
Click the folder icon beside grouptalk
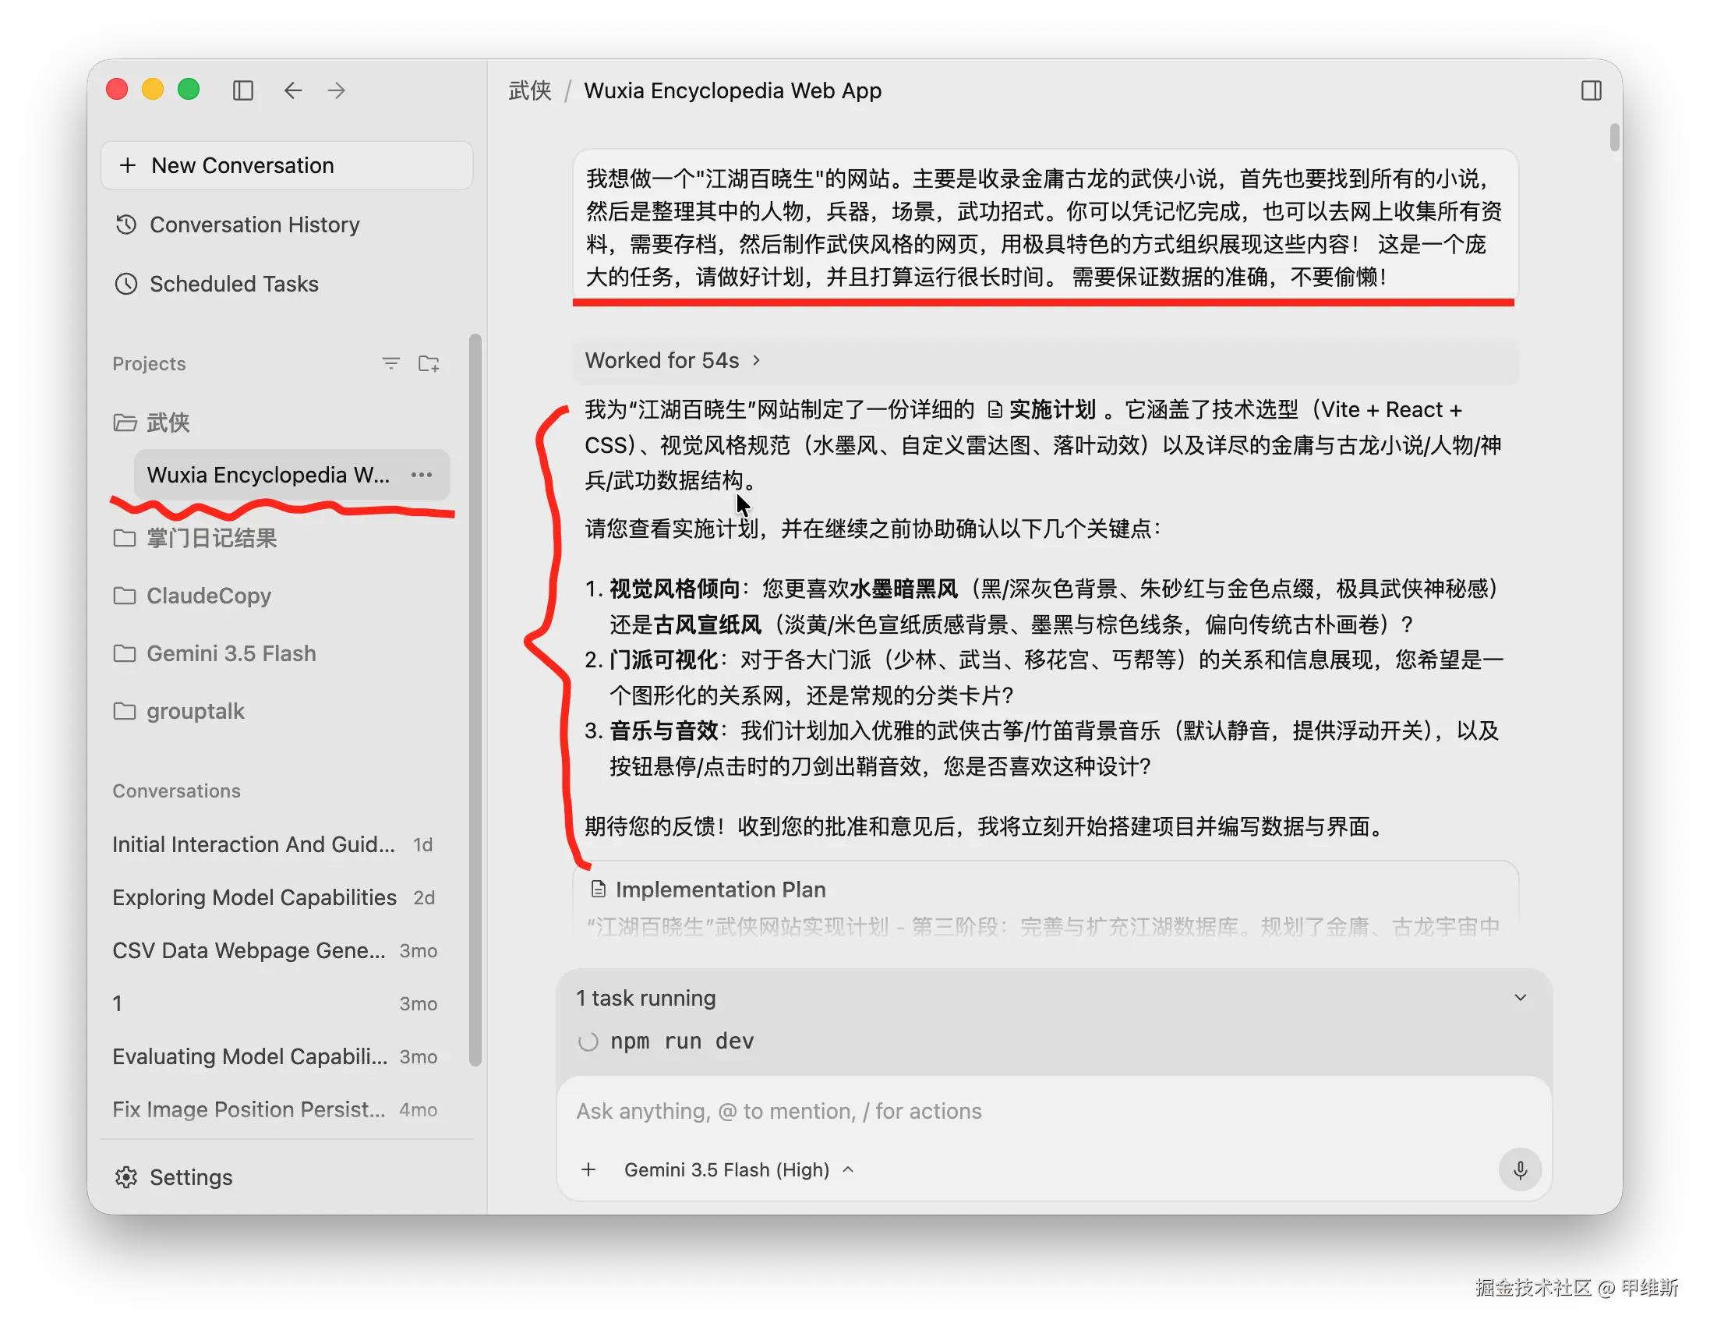[125, 711]
